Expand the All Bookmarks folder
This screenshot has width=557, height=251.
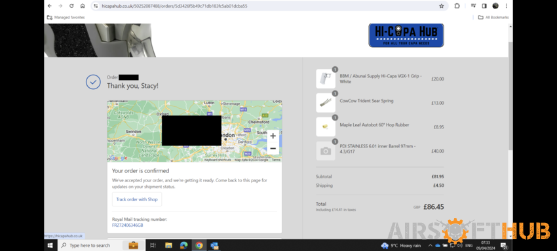(493, 18)
